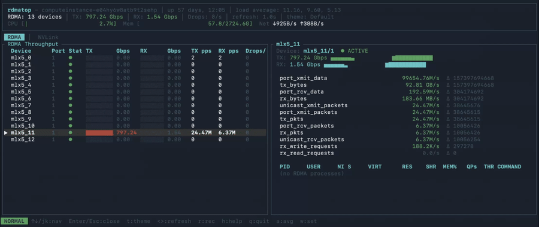Select the mlx5_3 device row
The height and width of the screenshot is (227, 539).
point(135,78)
